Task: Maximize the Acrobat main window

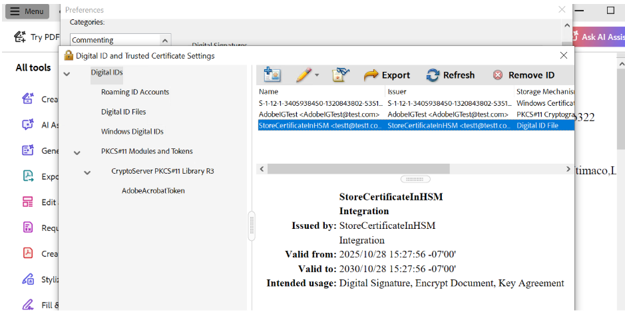Action: tap(610, 11)
